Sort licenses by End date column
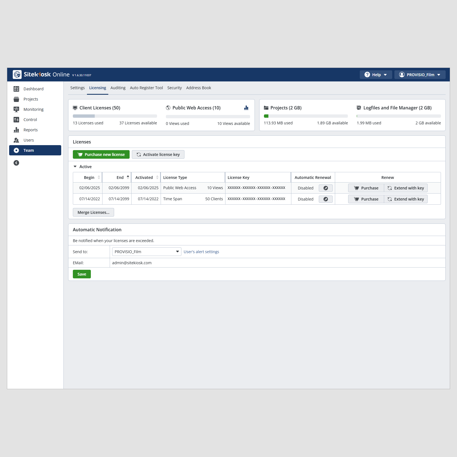 pos(120,178)
